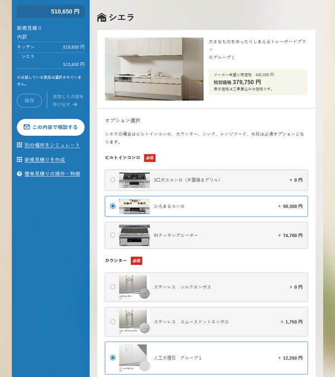Click grid icon beside 新規見積りを作成
Viewport: 335px width, 377px height.
click(x=20, y=160)
